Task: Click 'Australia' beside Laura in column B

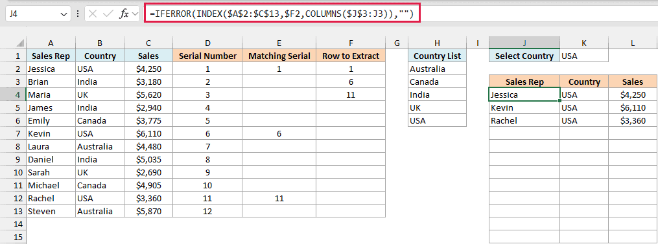Action: pos(100,147)
